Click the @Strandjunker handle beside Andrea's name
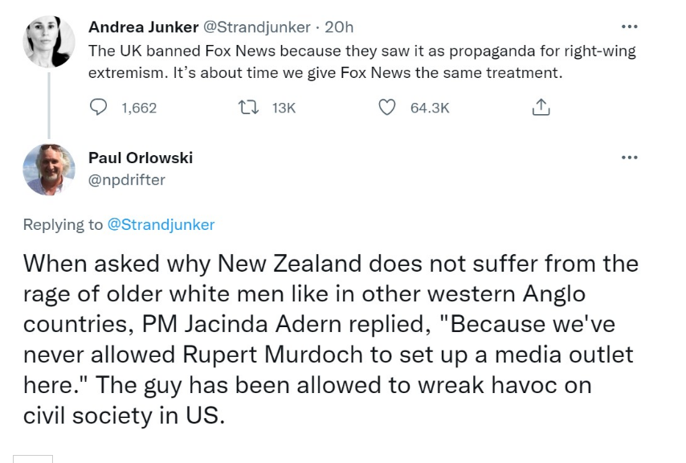 256,27
